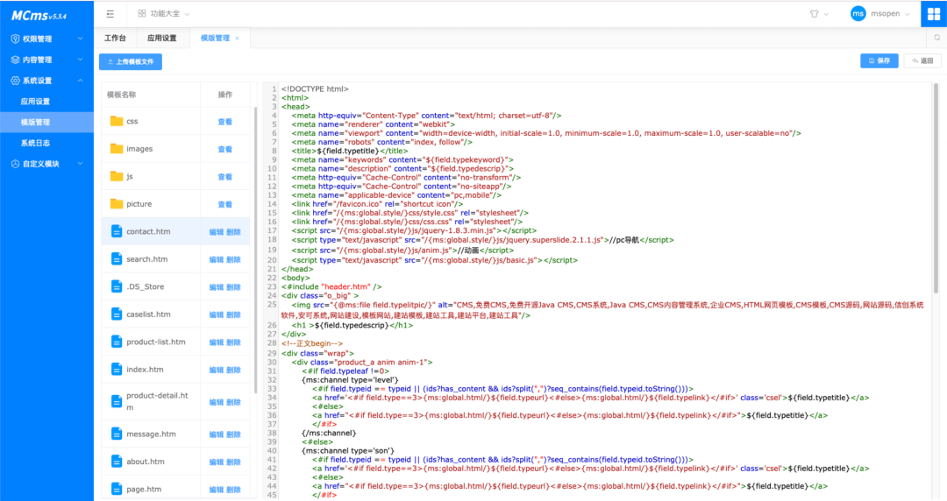This screenshot has height=501, width=947.
Task: Click the 内容管理 layers icon
Action: pos(15,60)
